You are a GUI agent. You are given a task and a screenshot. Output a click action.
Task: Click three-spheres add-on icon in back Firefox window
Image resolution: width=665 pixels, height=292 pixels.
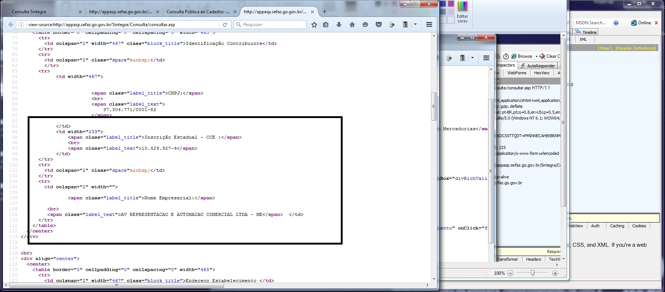(449, 58)
